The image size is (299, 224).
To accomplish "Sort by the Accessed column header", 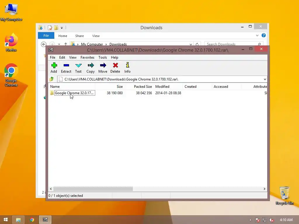I will click(226, 86).
